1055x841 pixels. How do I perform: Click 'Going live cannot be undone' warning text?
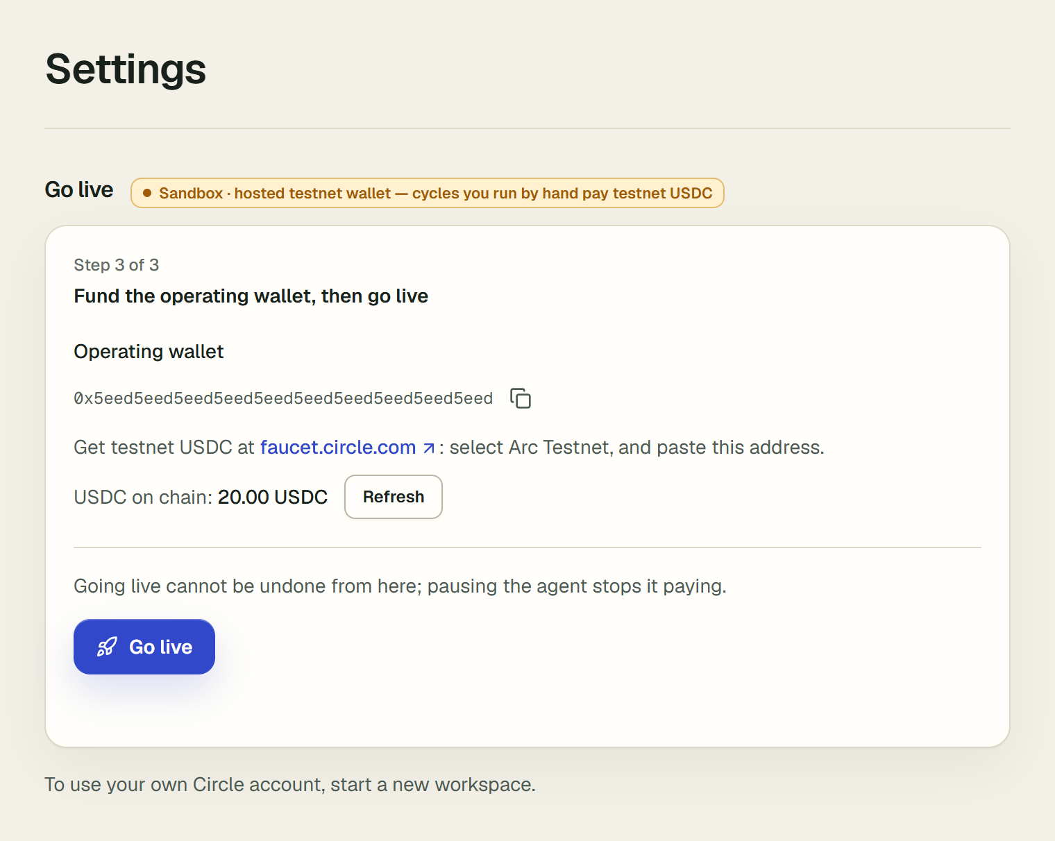pyautogui.click(x=400, y=586)
